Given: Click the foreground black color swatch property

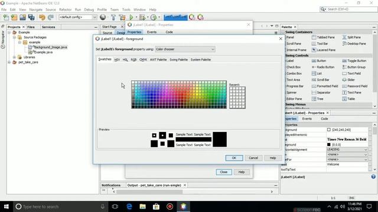Looking at the screenshot, I should [328, 145].
